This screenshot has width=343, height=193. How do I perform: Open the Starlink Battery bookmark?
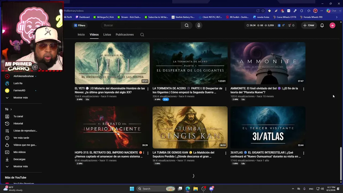pyautogui.click(x=183, y=17)
